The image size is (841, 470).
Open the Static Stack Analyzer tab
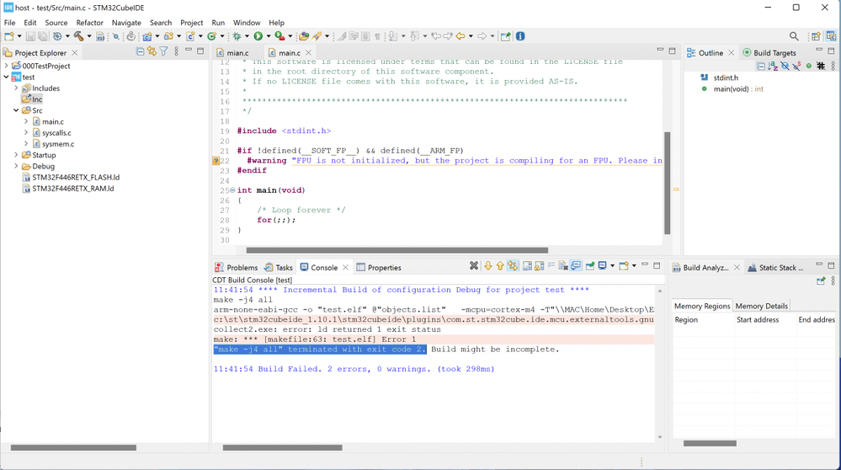tap(775, 267)
